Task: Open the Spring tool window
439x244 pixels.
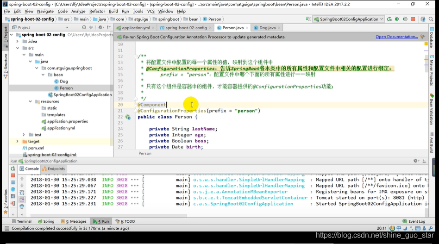Action: 46,221
